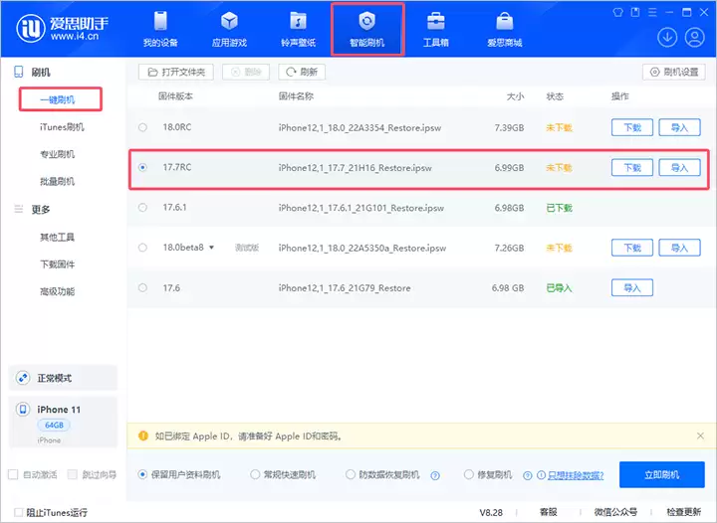Import the 18.0RC firmware
Image resolution: width=717 pixels, height=523 pixels.
point(679,127)
